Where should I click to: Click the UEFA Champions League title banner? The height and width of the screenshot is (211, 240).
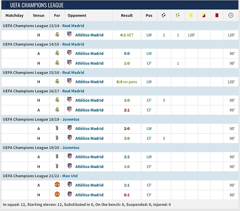[x=120, y=5]
